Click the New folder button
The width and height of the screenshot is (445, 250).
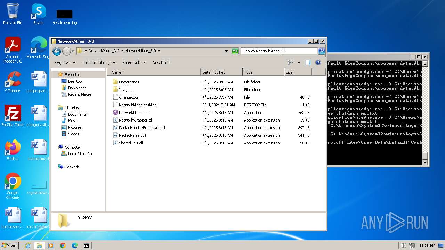[x=162, y=62]
